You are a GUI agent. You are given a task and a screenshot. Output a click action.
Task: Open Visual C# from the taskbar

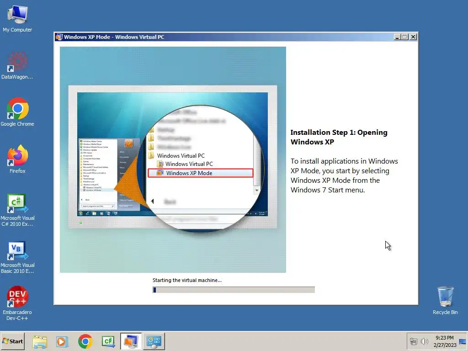point(108,341)
